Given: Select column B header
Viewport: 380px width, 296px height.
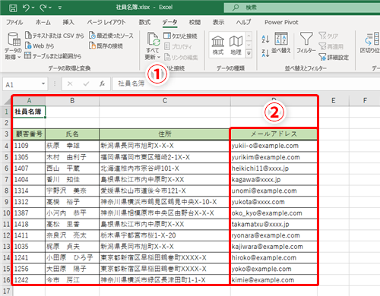Looking at the screenshot, I should 72,101.
